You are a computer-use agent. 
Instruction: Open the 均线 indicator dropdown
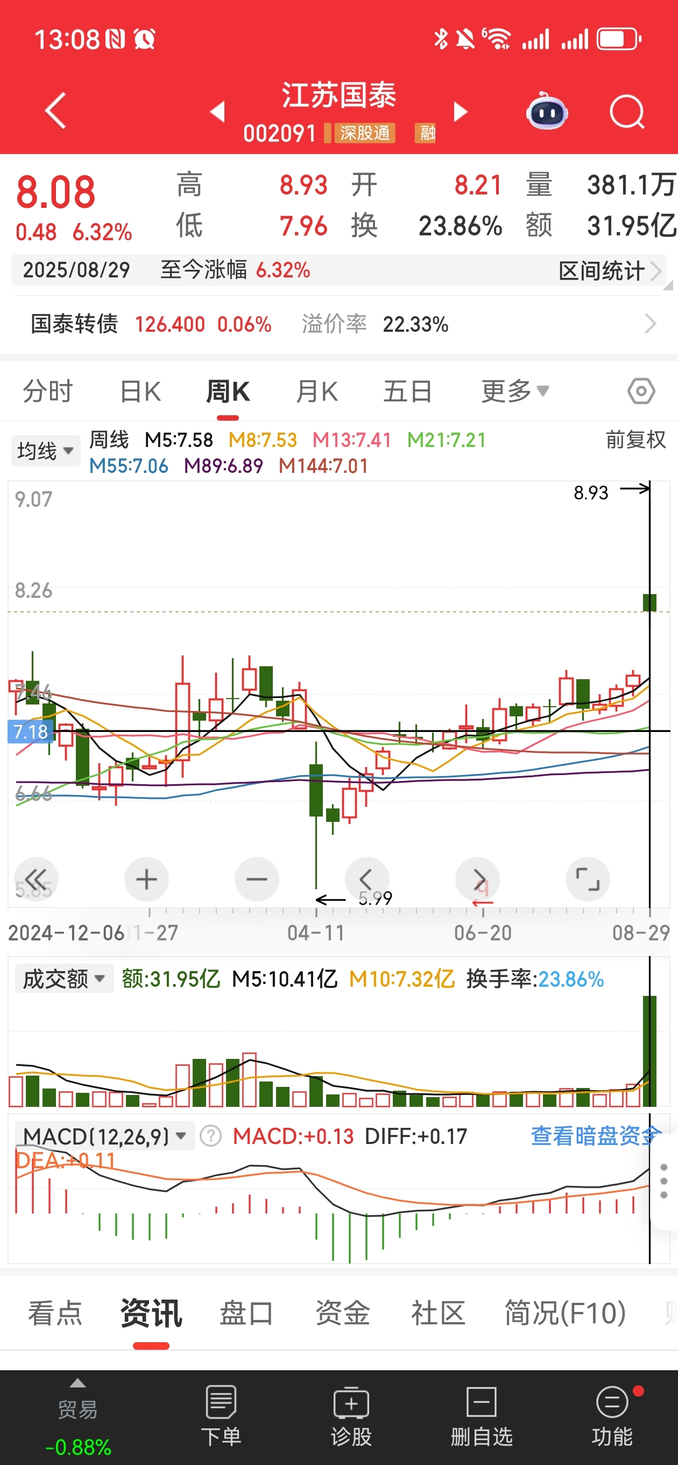[x=45, y=450]
